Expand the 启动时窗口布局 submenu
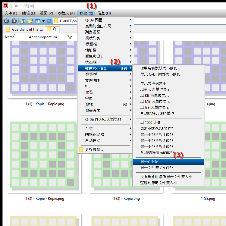 pyautogui.click(x=105, y=26)
